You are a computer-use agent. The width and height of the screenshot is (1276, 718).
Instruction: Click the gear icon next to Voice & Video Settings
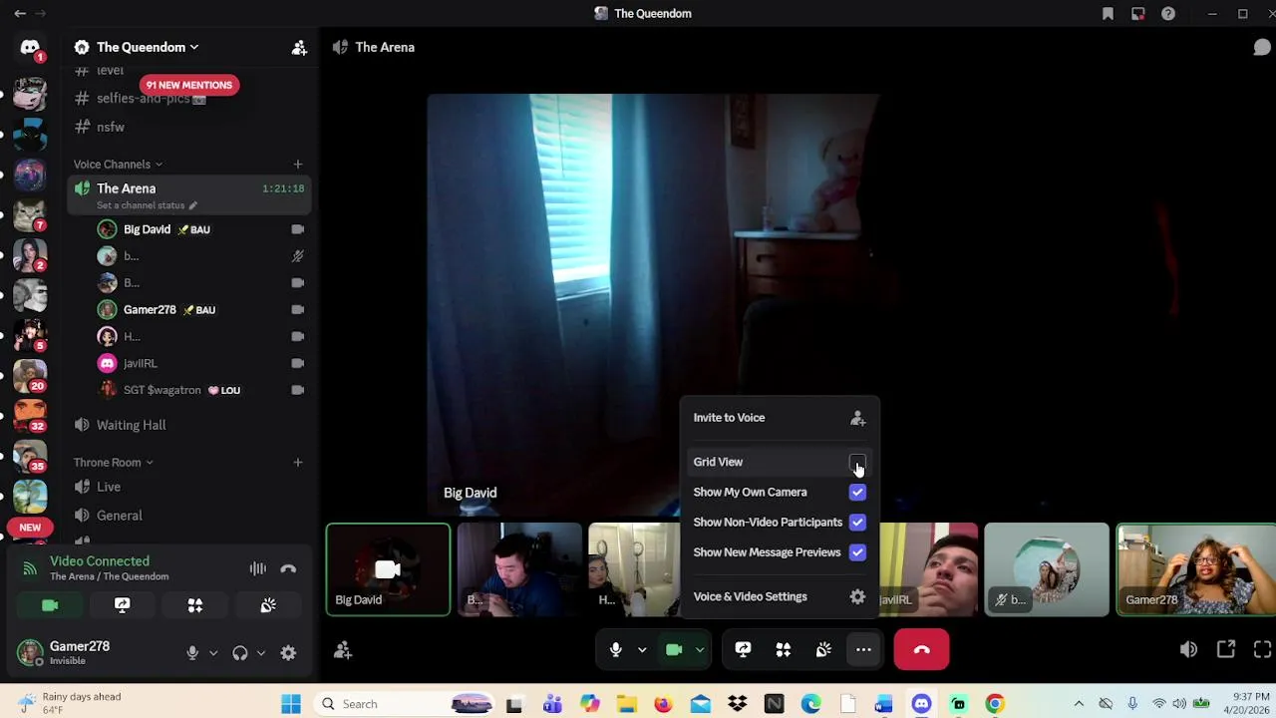click(857, 596)
